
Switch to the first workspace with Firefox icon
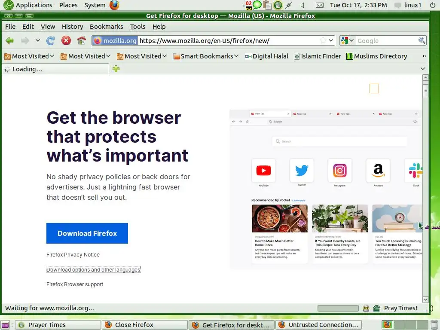[x=387, y=325]
